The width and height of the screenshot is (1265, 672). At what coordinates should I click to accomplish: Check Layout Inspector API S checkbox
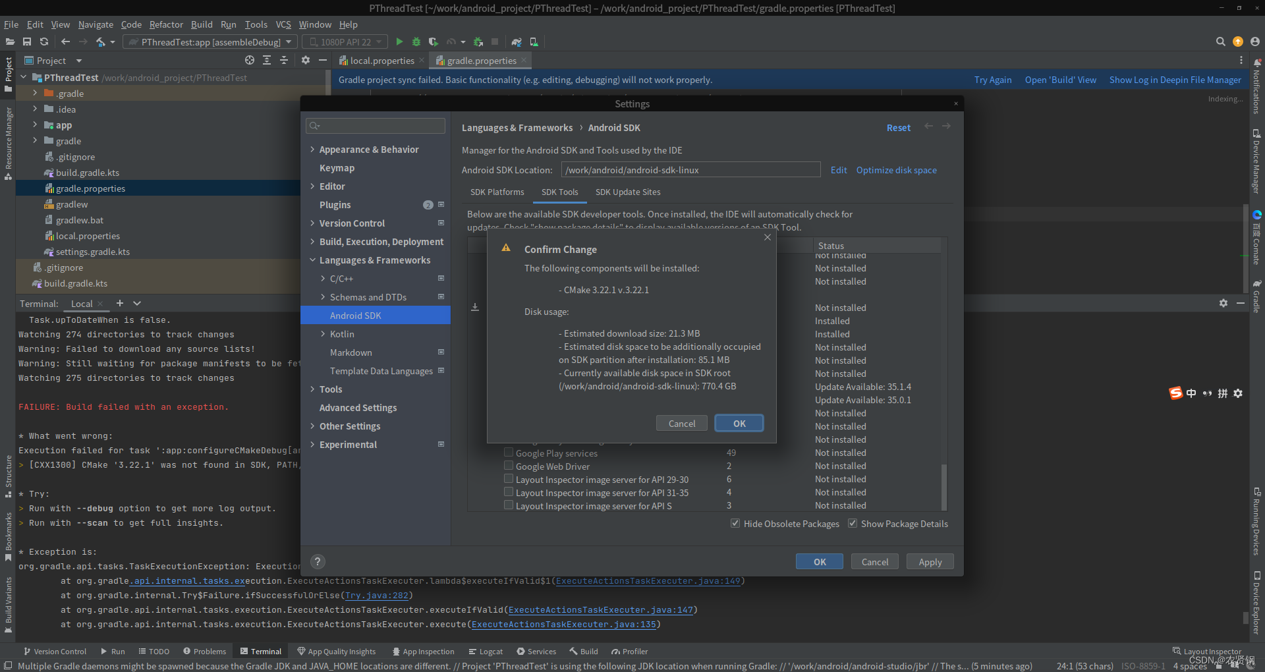509,505
